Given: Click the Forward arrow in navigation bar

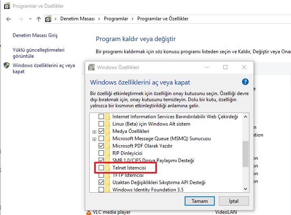Looking at the screenshot, I should 21,19.
